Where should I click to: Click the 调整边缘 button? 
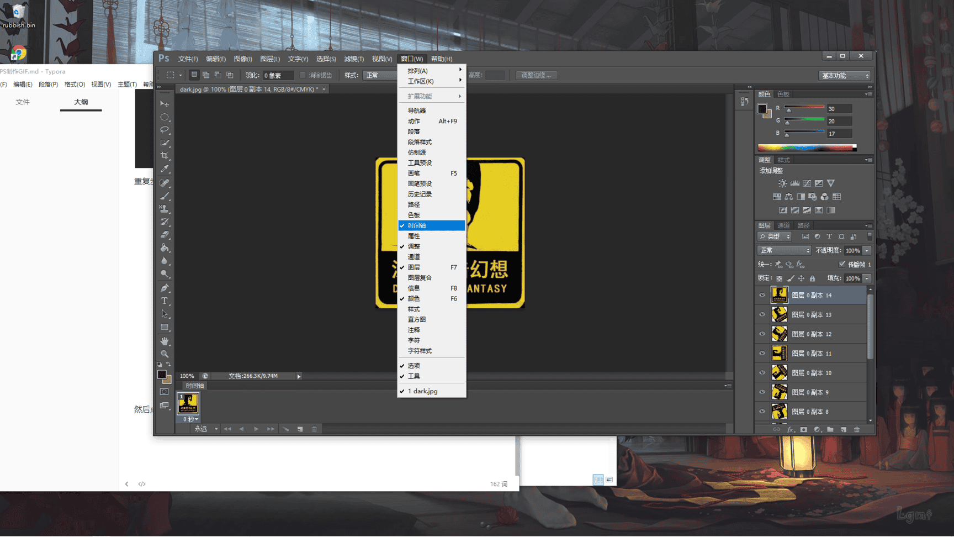(x=536, y=75)
